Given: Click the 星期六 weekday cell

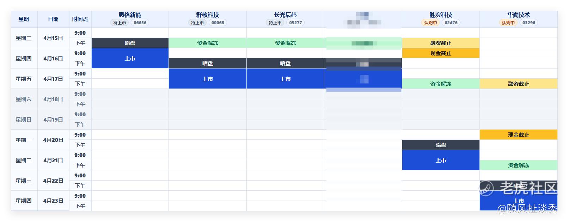Looking at the screenshot, I should [x=24, y=99].
